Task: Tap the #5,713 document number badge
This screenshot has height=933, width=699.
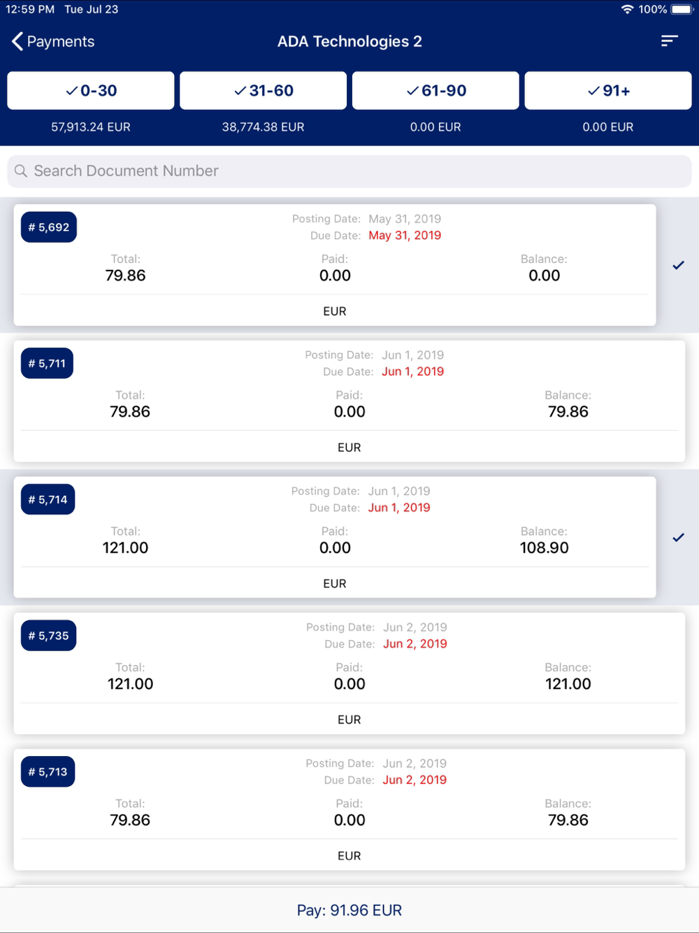Action: [x=48, y=772]
